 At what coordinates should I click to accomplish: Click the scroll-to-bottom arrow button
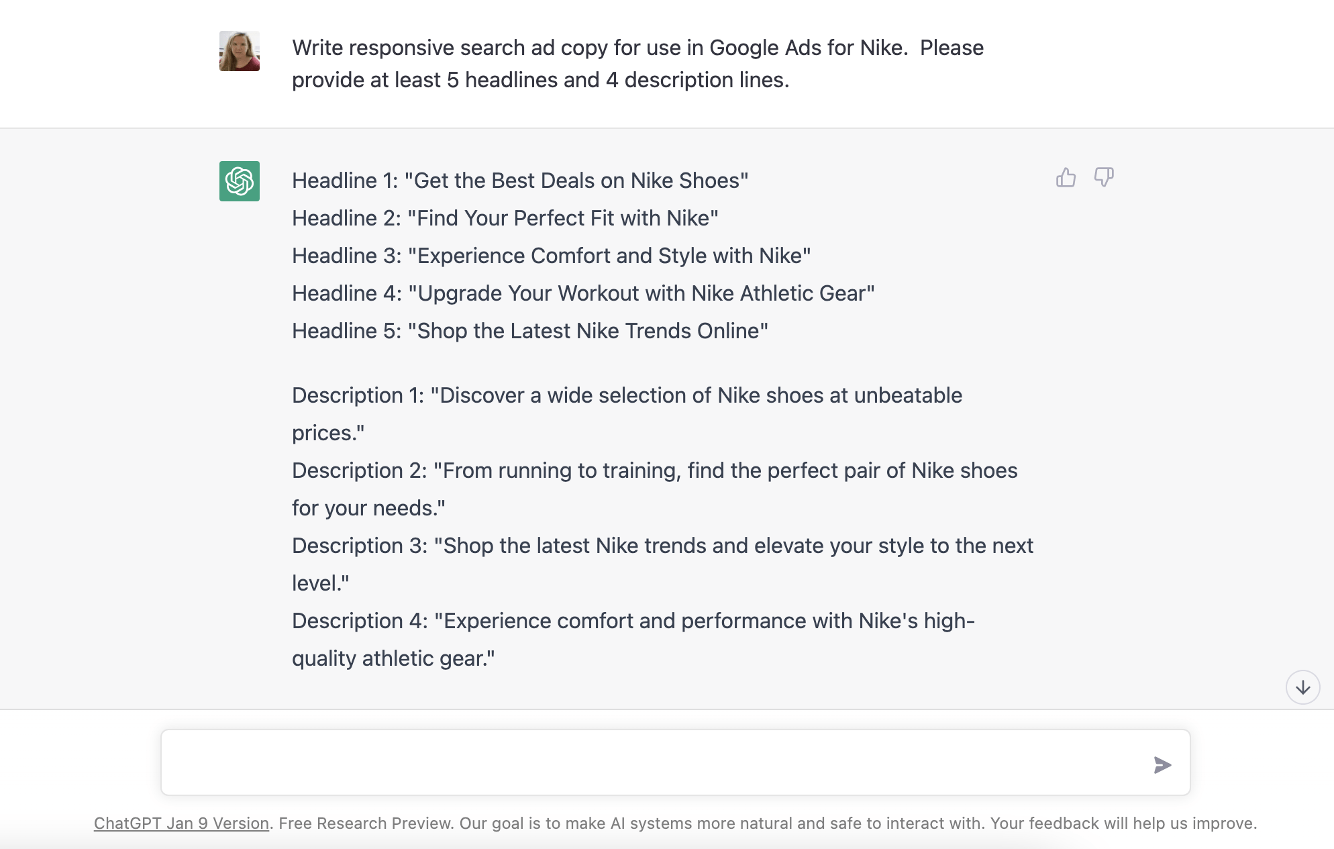[x=1302, y=687]
